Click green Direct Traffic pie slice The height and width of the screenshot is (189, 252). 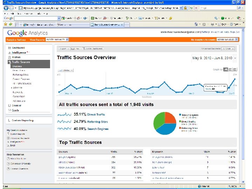(158, 120)
